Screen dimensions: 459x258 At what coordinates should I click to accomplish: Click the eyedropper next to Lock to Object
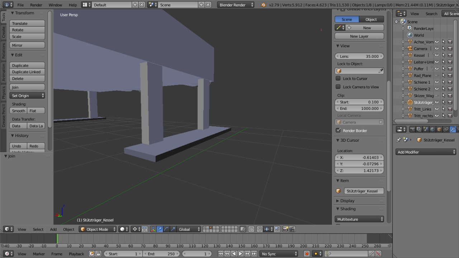381,71
